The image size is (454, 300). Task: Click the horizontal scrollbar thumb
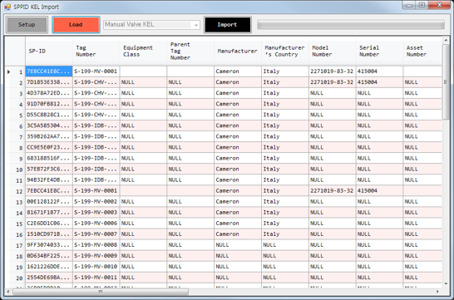[x=101, y=292]
